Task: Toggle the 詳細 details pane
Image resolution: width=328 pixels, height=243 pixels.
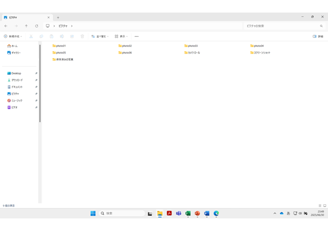Action: pyautogui.click(x=318, y=37)
